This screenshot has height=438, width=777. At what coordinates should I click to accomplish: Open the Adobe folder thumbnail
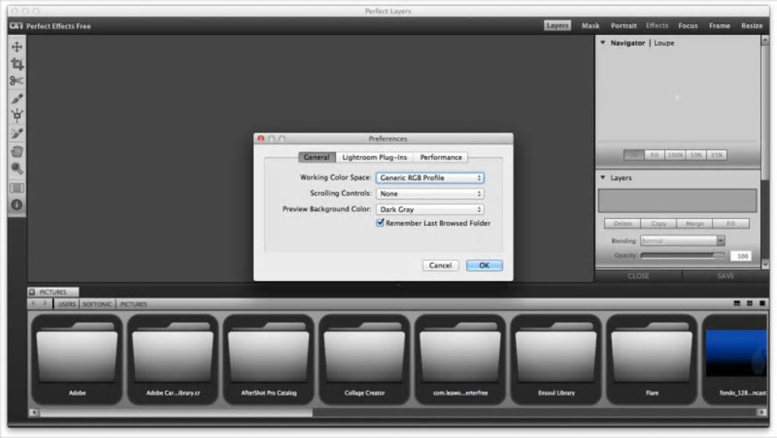coord(77,360)
